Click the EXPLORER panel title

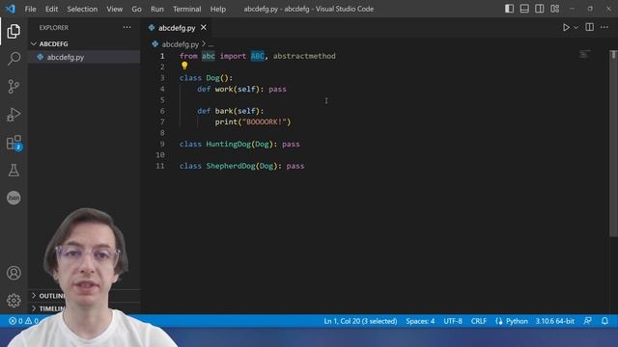tap(54, 28)
